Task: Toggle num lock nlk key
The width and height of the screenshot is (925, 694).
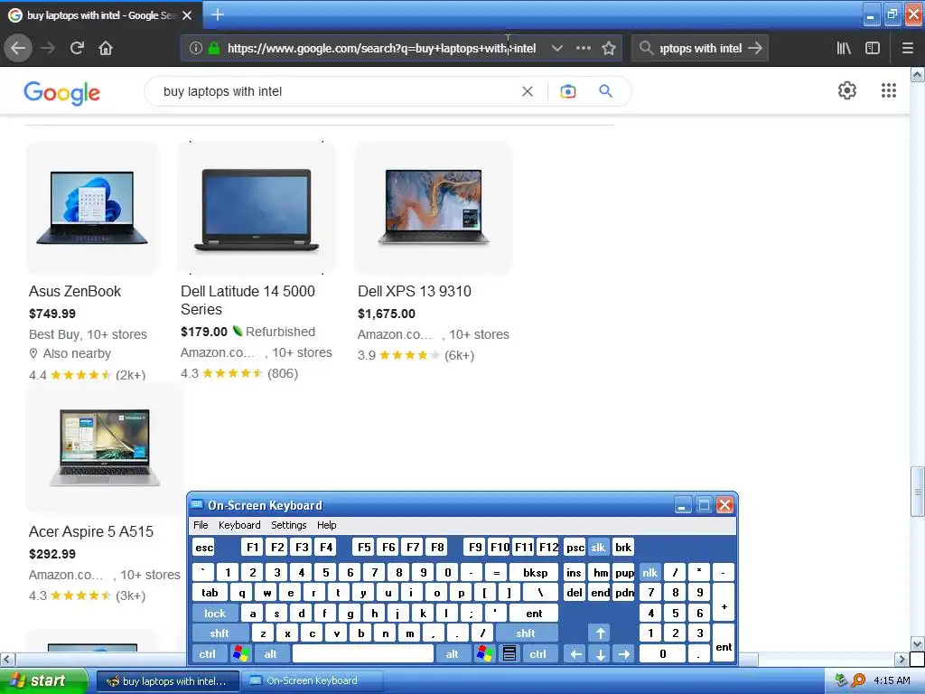Action: pos(649,572)
